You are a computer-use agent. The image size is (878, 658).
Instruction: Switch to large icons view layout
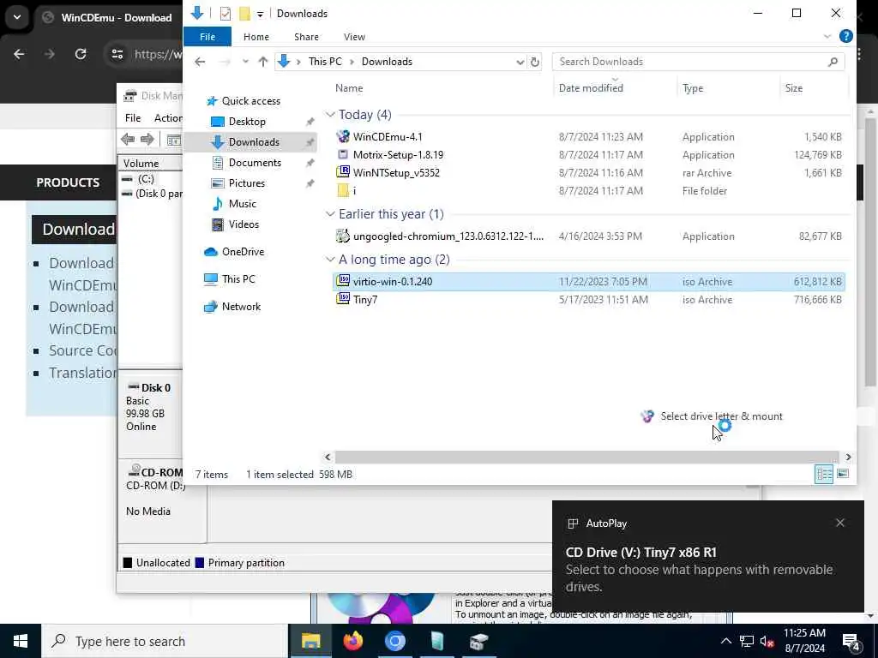tap(843, 475)
